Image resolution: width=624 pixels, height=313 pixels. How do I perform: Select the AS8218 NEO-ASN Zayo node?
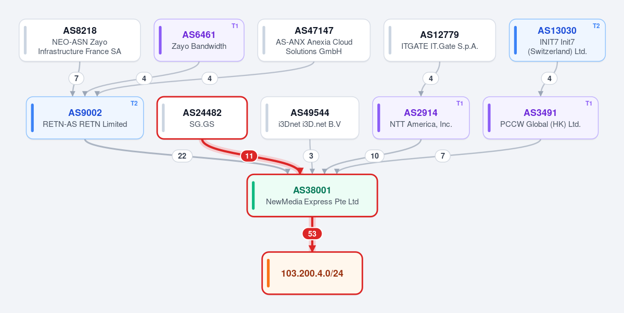click(80, 40)
